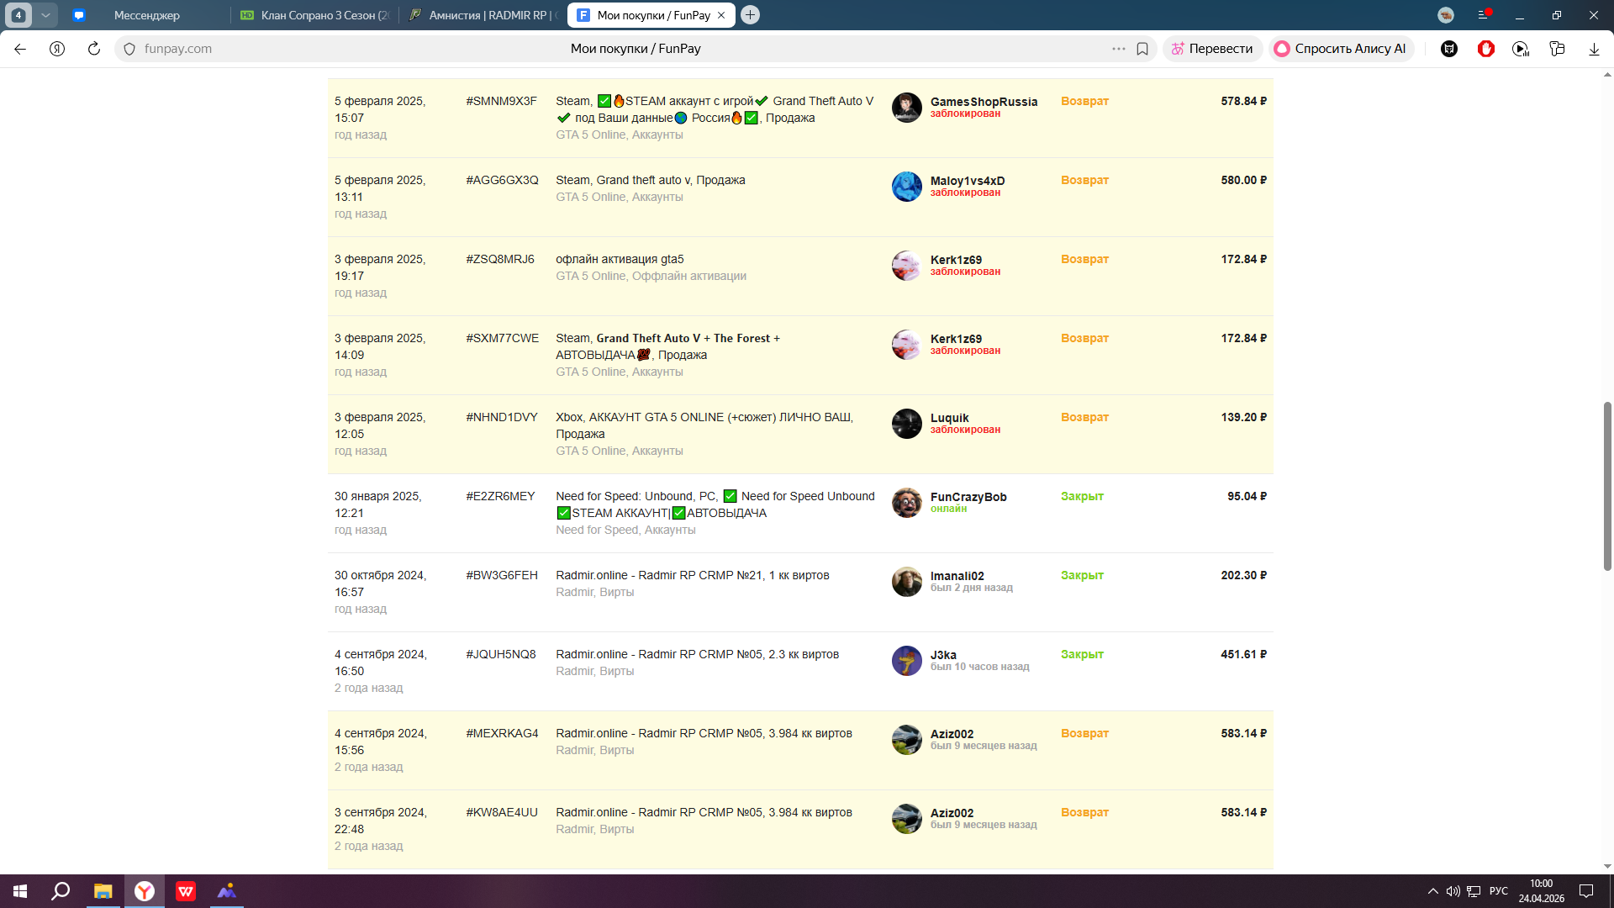Viewport: 1614px width, 908px height.
Task: Open new tab with plus button
Action: click(x=751, y=15)
